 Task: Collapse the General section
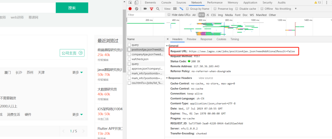(x=167, y=46)
